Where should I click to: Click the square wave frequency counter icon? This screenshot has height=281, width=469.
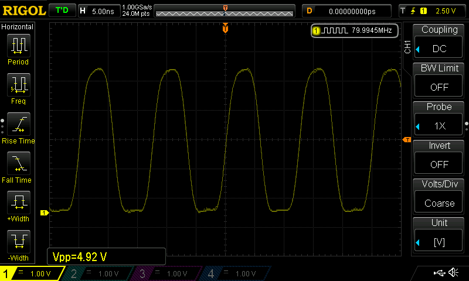(x=334, y=30)
